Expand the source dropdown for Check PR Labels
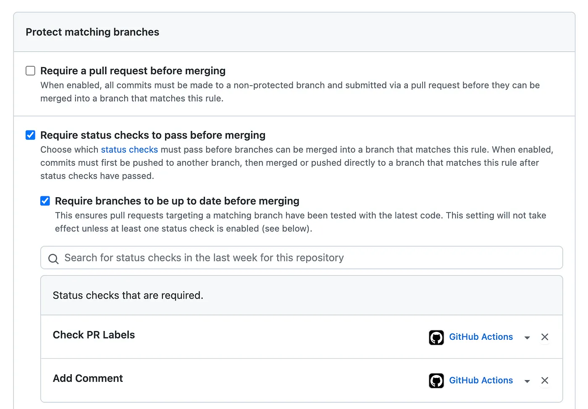588x409 pixels. click(x=527, y=338)
